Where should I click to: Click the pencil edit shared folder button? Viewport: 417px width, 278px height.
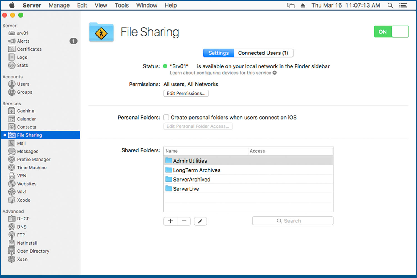pyautogui.click(x=200, y=221)
